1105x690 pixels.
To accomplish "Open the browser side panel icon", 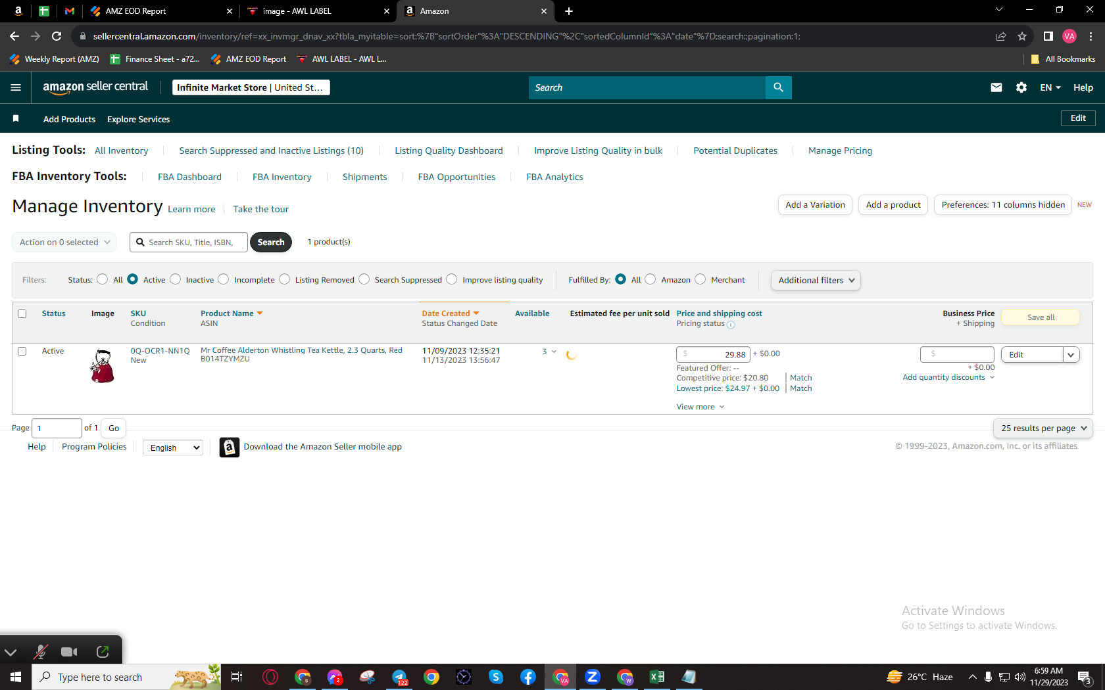I will pos(1048,36).
